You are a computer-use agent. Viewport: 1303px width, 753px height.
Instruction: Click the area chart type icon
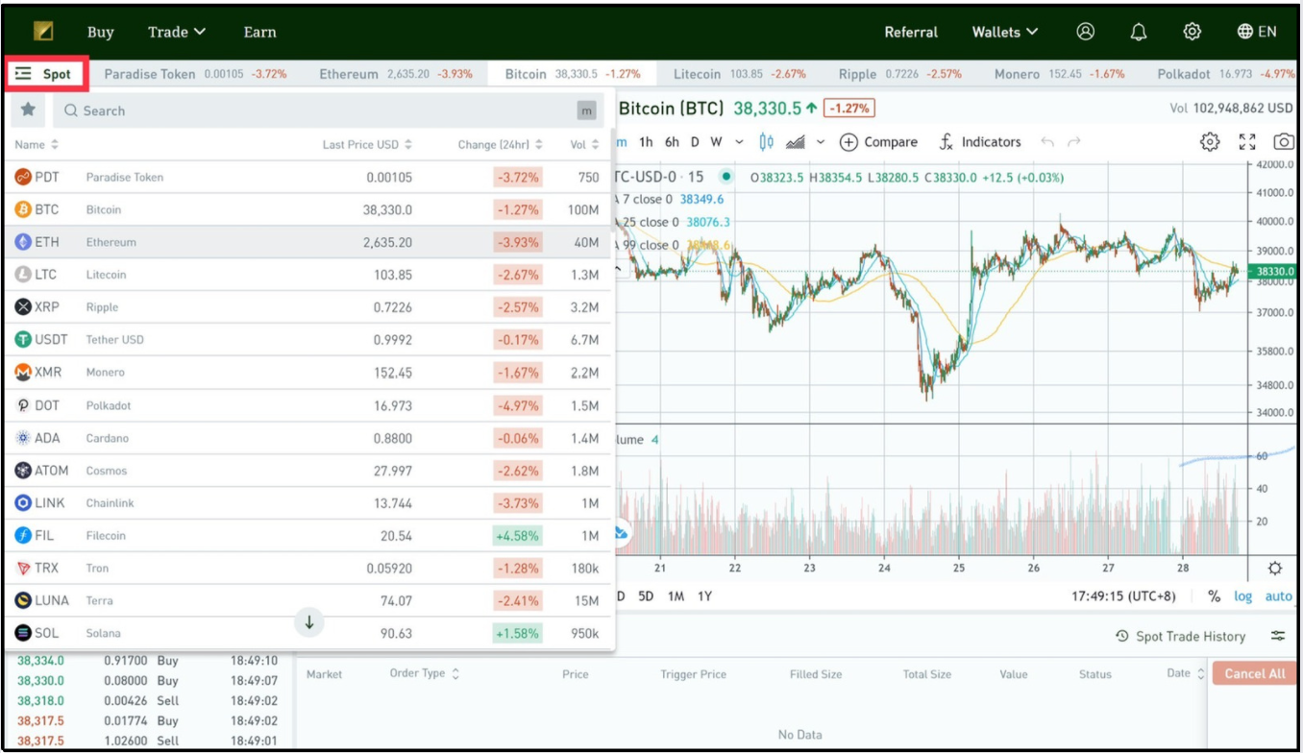(x=795, y=142)
